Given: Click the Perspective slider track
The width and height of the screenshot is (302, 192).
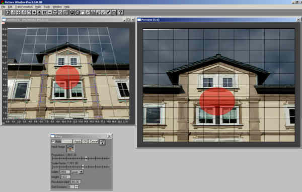Looking at the screenshot, I should click(x=81, y=158).
